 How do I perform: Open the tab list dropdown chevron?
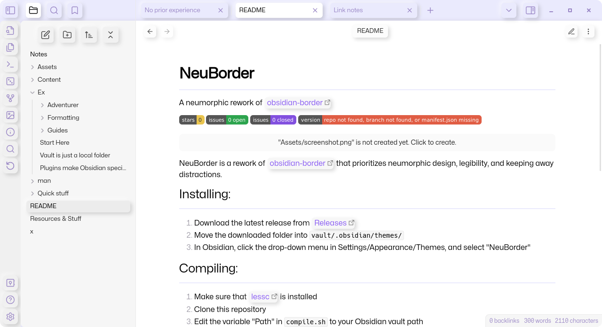[x=508, y=10]
